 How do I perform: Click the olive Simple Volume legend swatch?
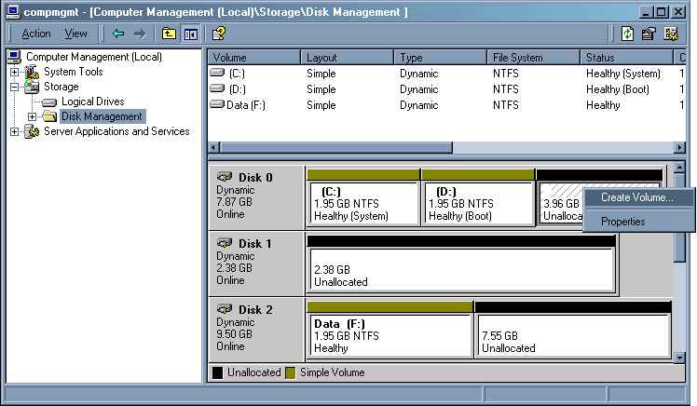pos(291,372)
